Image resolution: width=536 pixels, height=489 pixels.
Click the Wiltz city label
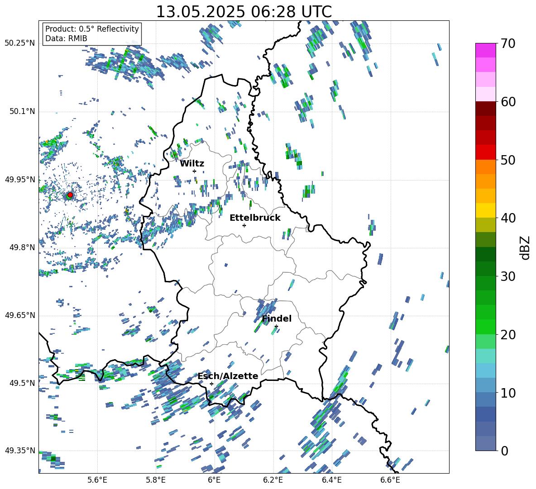point(192,164)
